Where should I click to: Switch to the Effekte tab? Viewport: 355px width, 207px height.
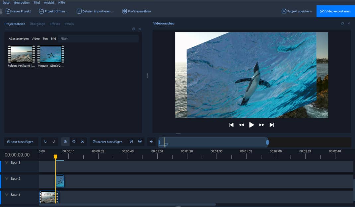(x=55, y=24)
